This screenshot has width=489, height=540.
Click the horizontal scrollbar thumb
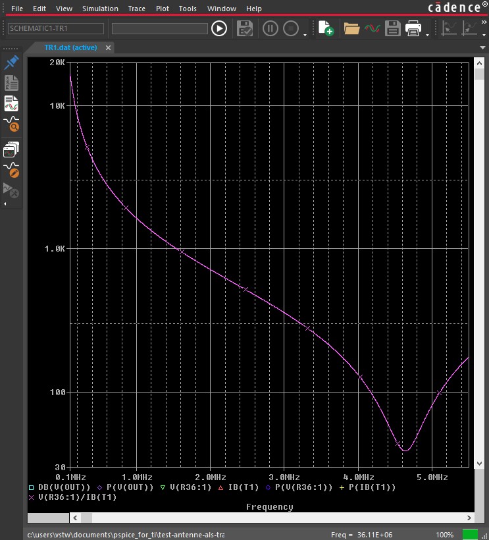(x=86, y=518)
